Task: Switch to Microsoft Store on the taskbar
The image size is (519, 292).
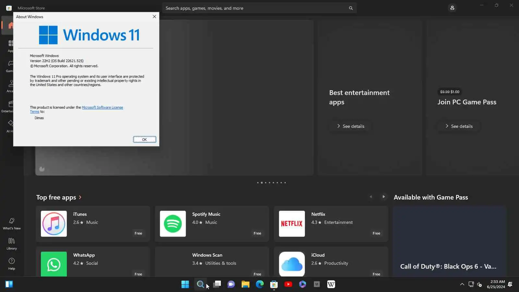Action: click(x=274, y=284)
